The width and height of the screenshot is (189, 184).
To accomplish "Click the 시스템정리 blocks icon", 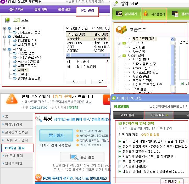I will click(146, 14).
